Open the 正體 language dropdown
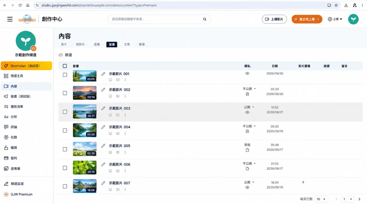Viewport: 367px width, 204px height. pyautogui.click(x=335, y=19)
